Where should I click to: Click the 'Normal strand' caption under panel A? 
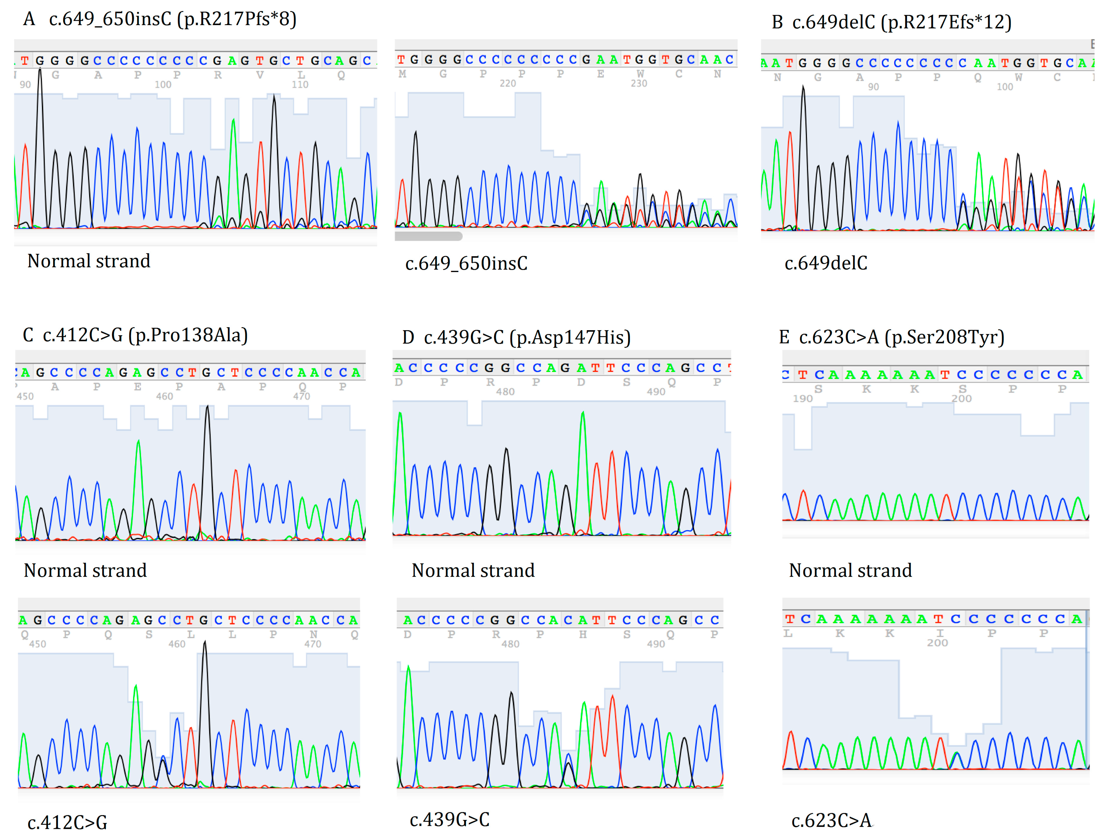click(89, 261)
